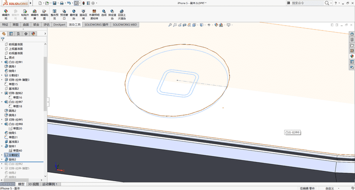This screenshot has width=355, height=190.
Task: Select the 草图15 sketch in the tree
Action: pyautogui.click(x=11, y=84)
